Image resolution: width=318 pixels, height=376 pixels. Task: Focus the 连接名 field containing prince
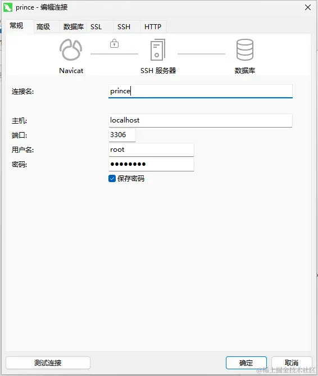(x=201, y=91)
